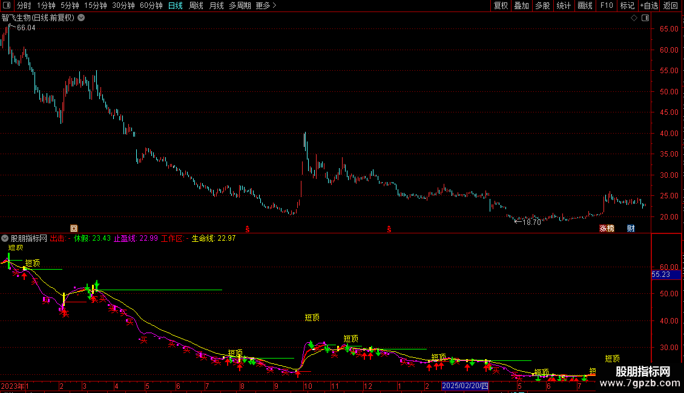Viewport: 684px width, 393px height.
Task: Select the 5分钟 period
Action: tap(70, 5)
